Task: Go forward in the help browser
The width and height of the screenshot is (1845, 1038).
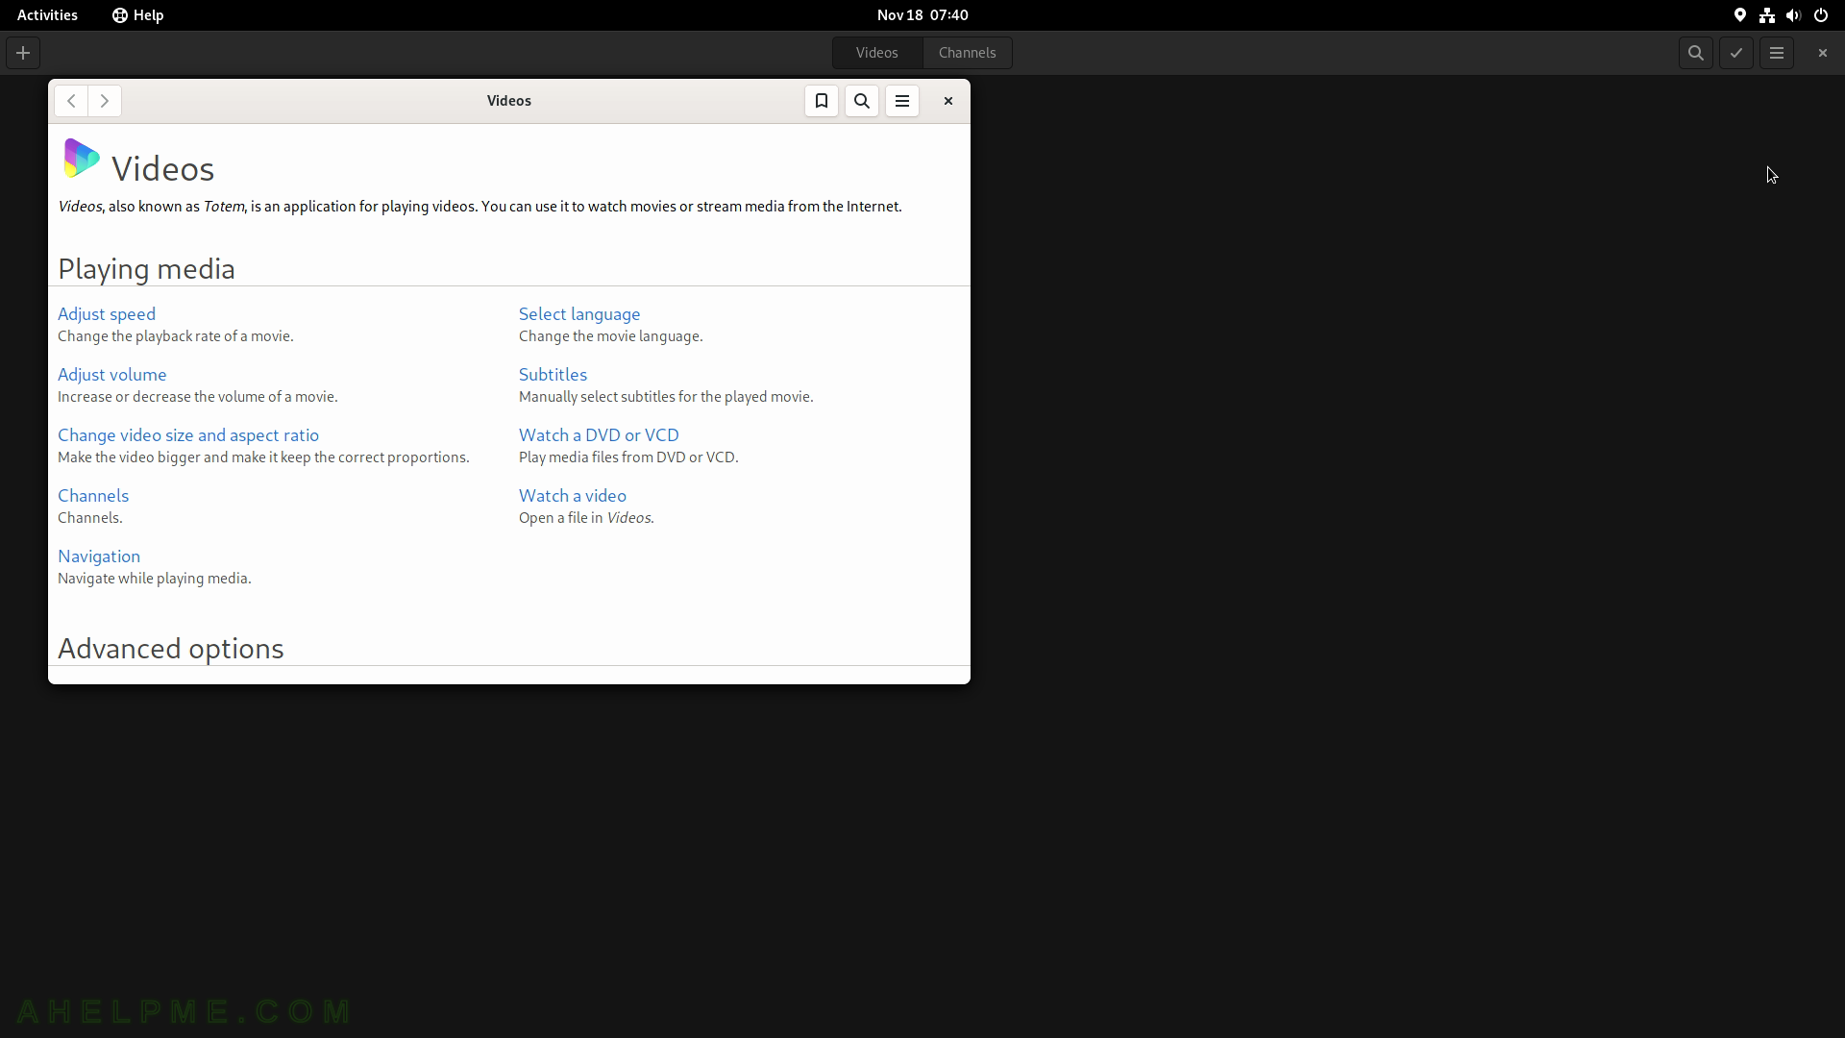Action: click(105, 101)
